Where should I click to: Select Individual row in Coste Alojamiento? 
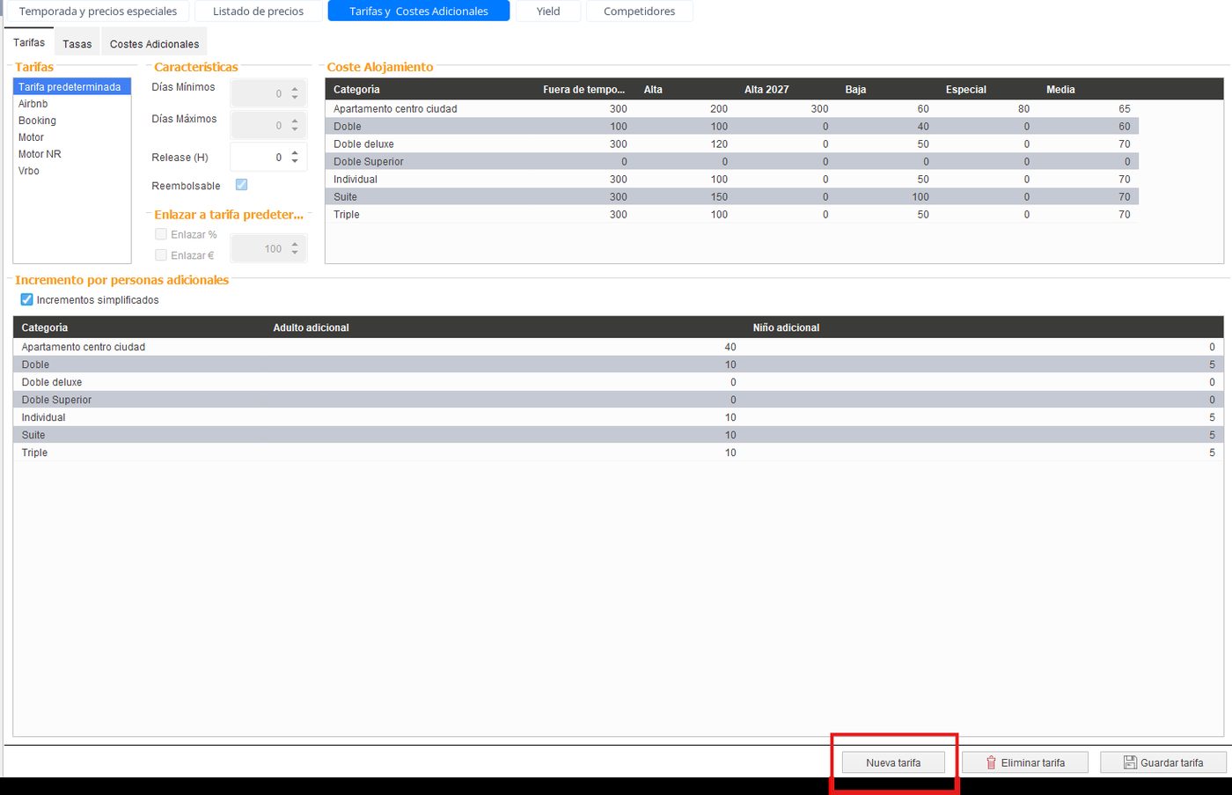(x=732, y=179)
